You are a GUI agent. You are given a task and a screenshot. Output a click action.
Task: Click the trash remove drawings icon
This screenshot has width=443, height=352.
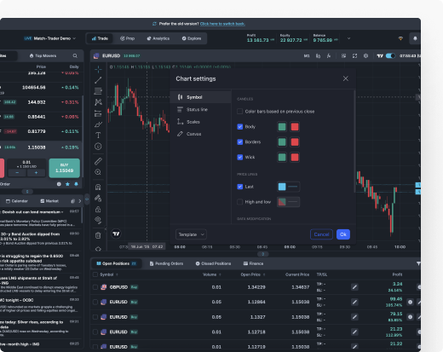tap(98, 235)
